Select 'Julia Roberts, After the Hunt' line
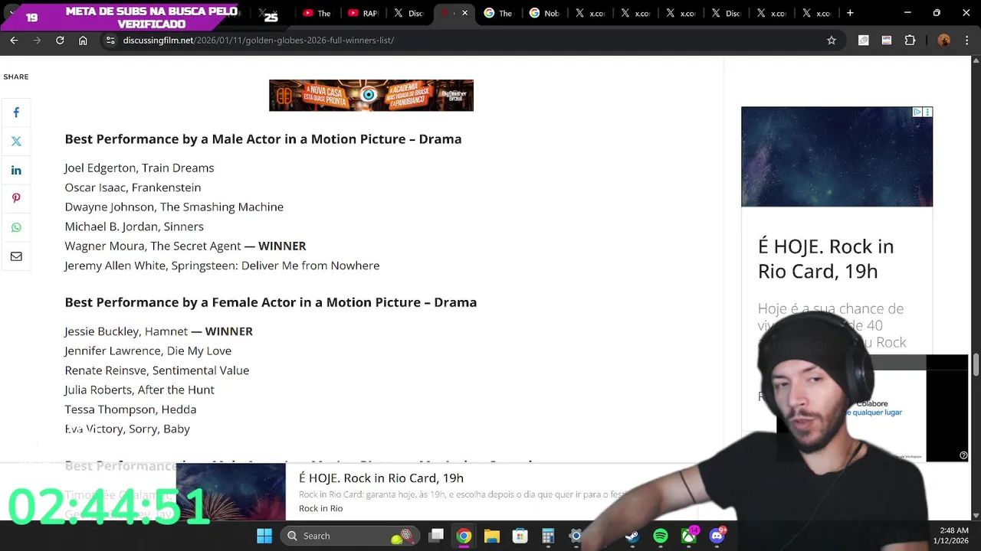The image size is (981, 551). tap(139, 390)
